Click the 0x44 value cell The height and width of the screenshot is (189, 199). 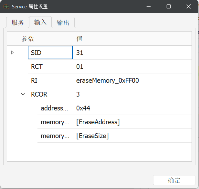(132, 108)
